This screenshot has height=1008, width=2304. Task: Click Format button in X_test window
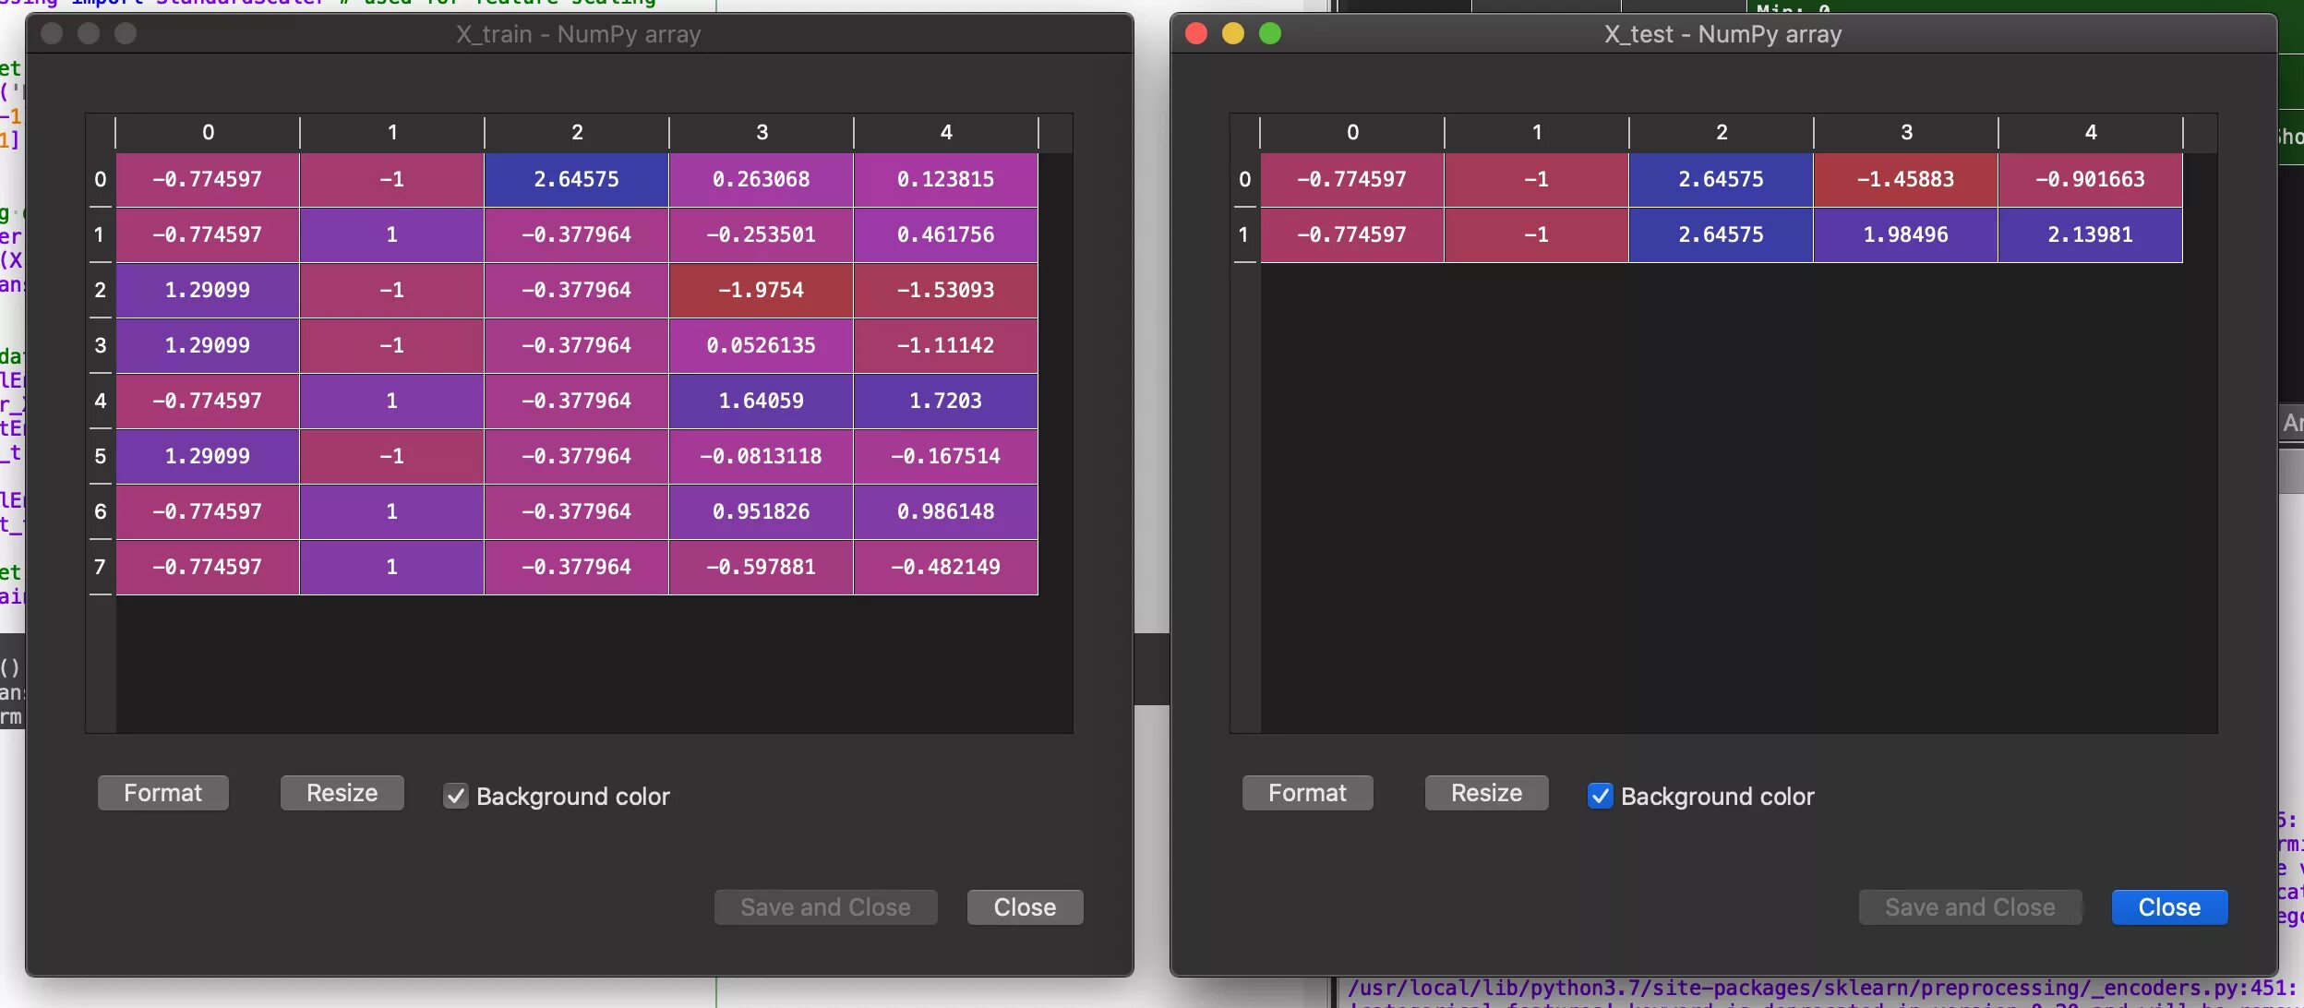coord(1307,793)
